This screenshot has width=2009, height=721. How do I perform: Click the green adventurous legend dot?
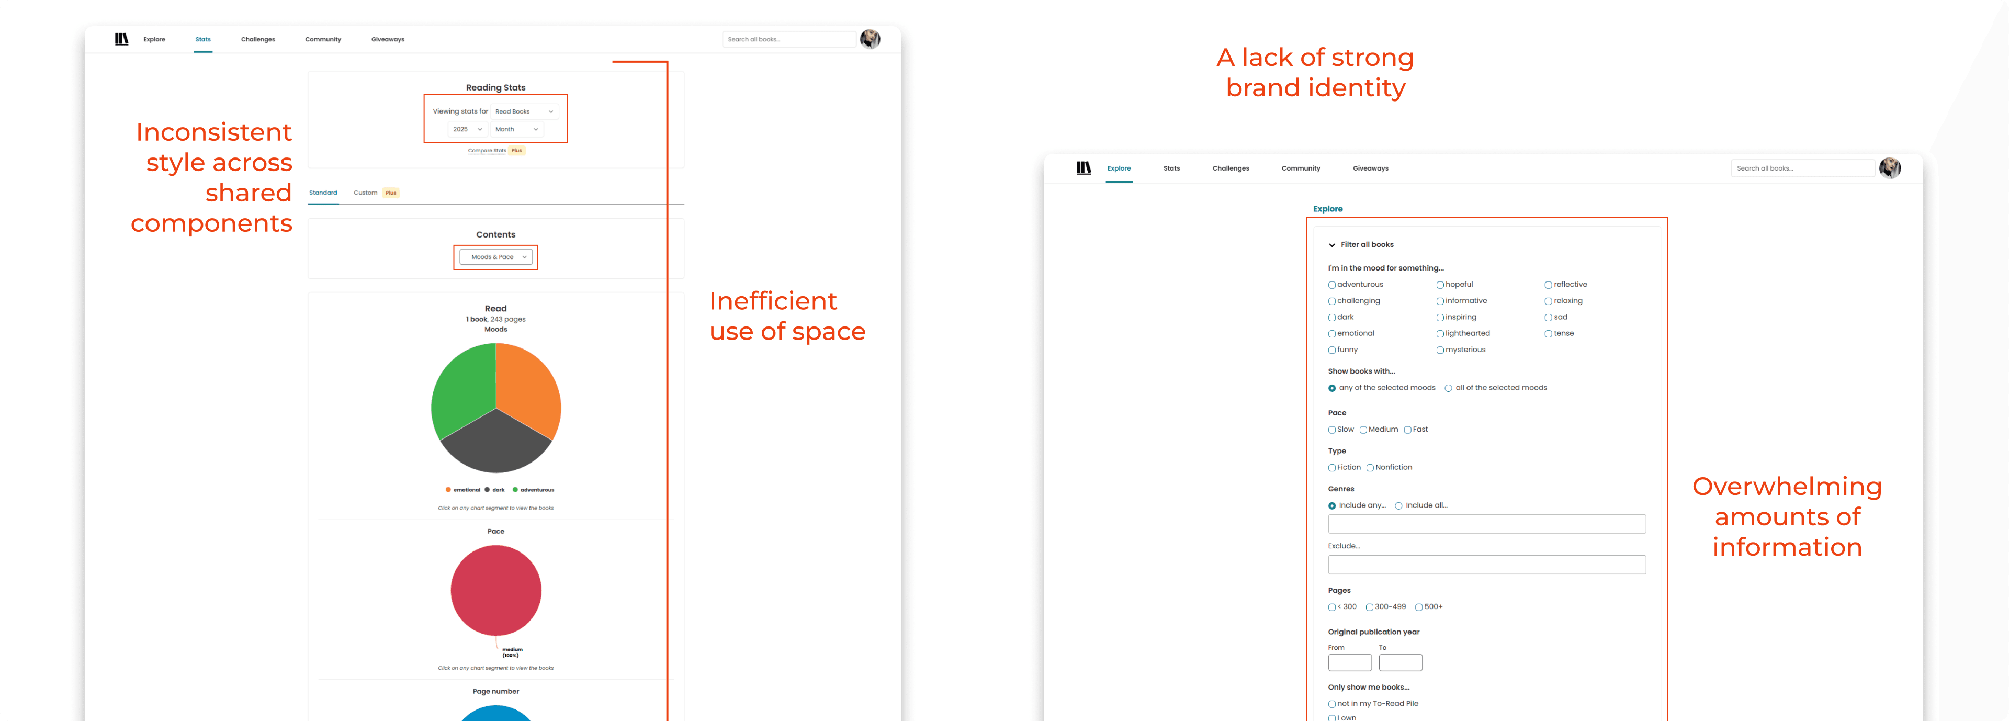515,490
